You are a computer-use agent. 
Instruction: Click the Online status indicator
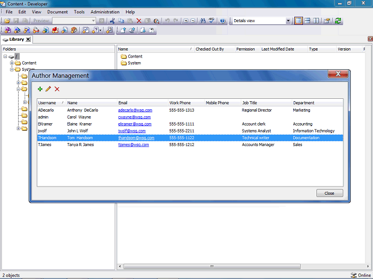(x=361, y=275)
